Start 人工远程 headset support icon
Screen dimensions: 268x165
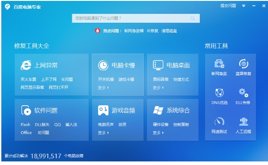pyautogui.click(x=243, y=121)
